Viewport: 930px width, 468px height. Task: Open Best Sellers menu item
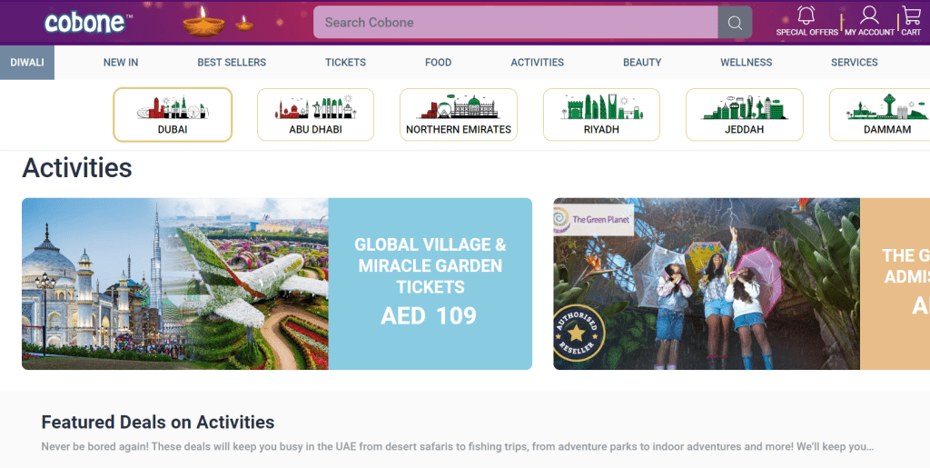[232, 63]
